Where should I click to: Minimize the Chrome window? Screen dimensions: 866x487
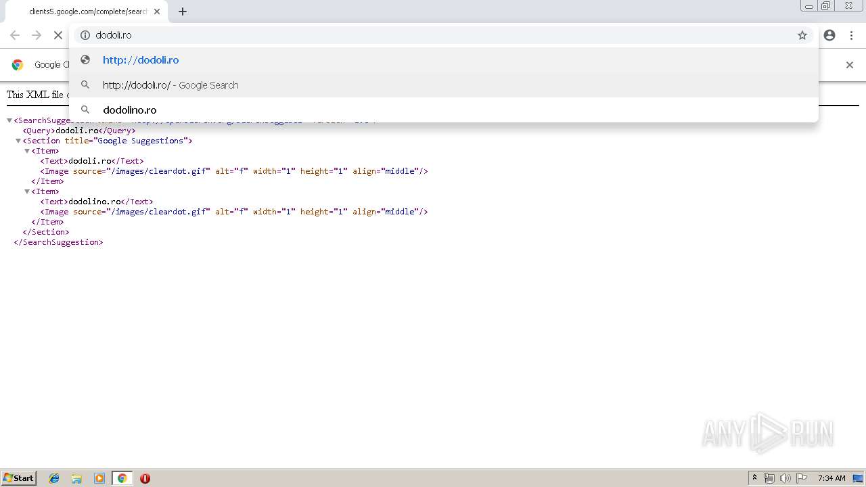808,6
